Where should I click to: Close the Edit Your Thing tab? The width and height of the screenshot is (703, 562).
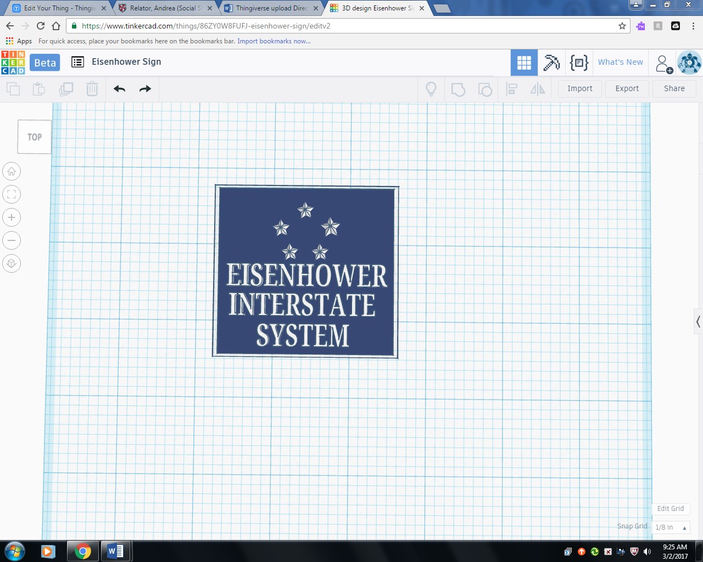(104, 8)
